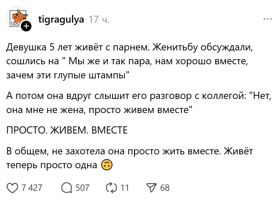280x201 pixels.
Task: Click the repost counter showing 11
Action: [125, 187]
